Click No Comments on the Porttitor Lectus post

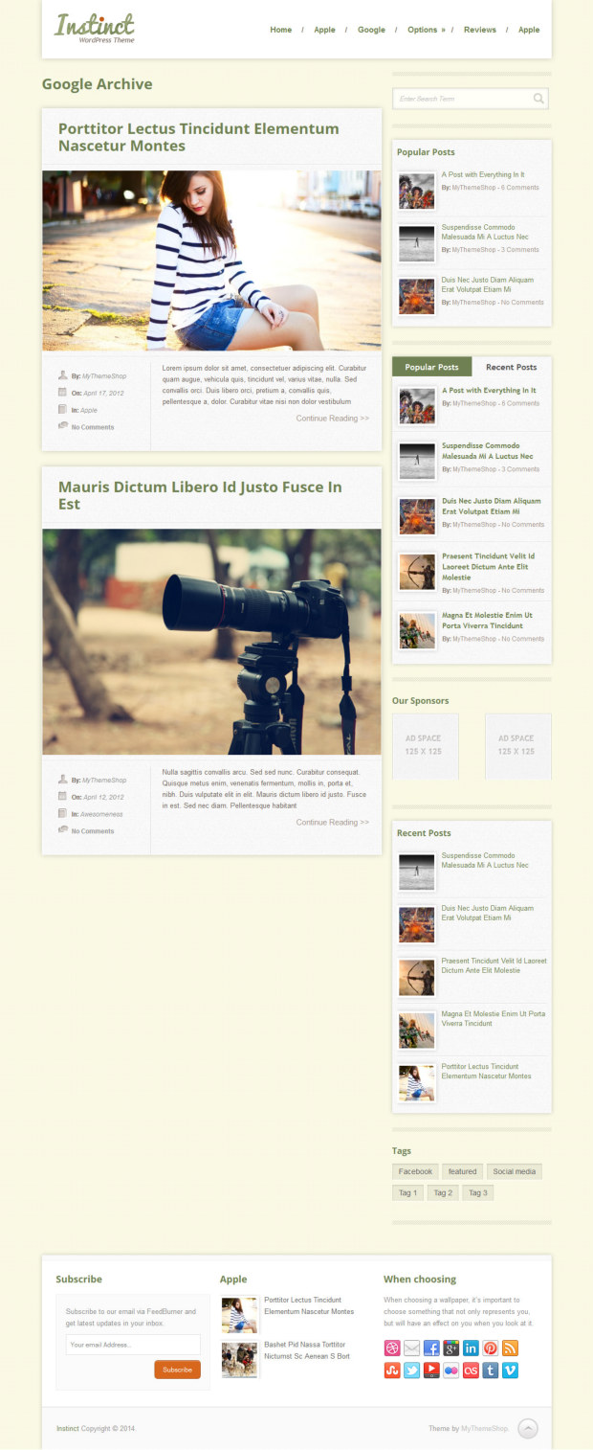[93, 427]
